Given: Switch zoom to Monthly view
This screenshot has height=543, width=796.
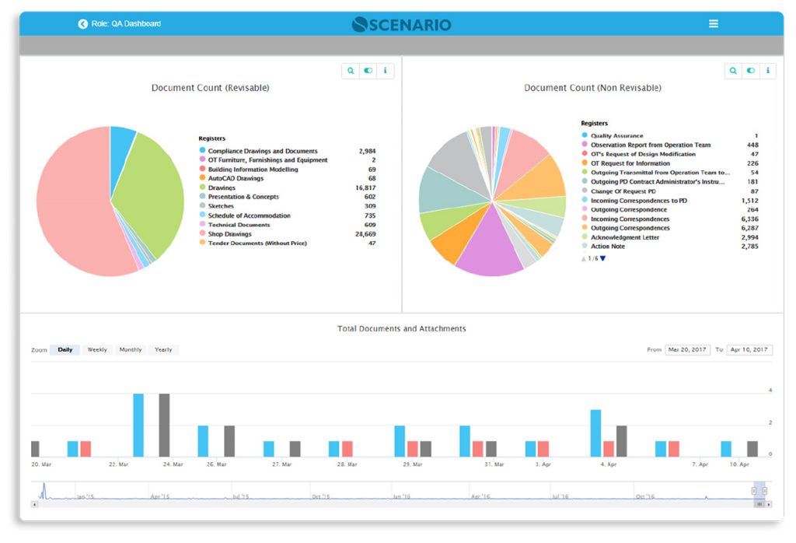Looking at the screenshot, I should pyautogui.click(x=131, y=349).
